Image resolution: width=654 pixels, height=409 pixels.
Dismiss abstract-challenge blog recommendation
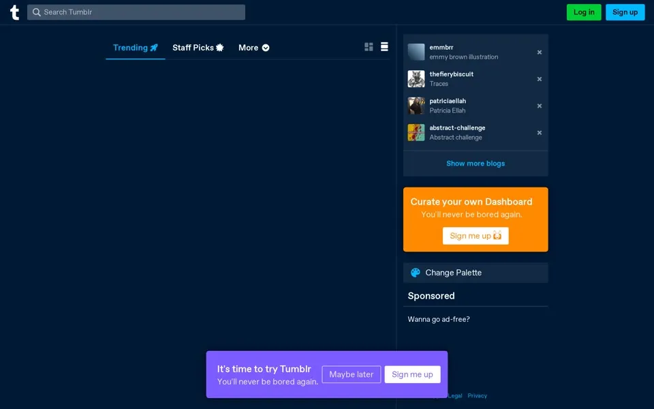[540, 133]
